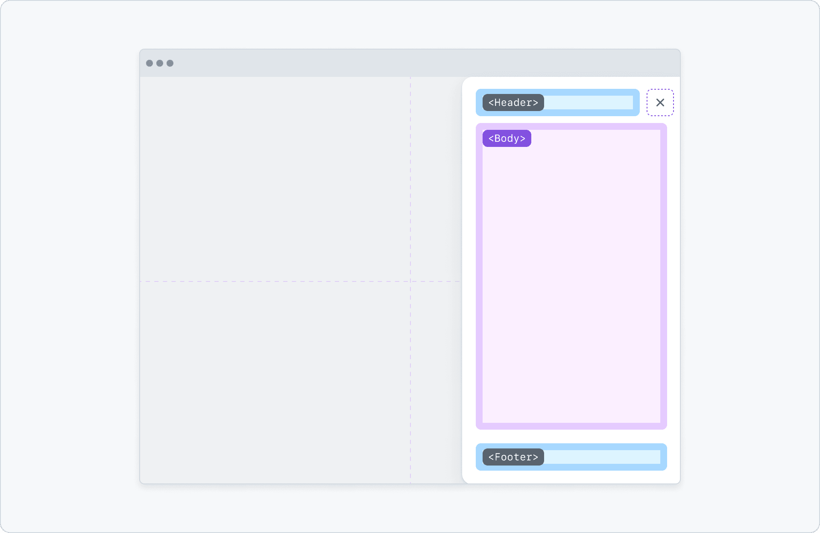
Task: Select the <Footer> tag label
Action: tap(513, 457)
